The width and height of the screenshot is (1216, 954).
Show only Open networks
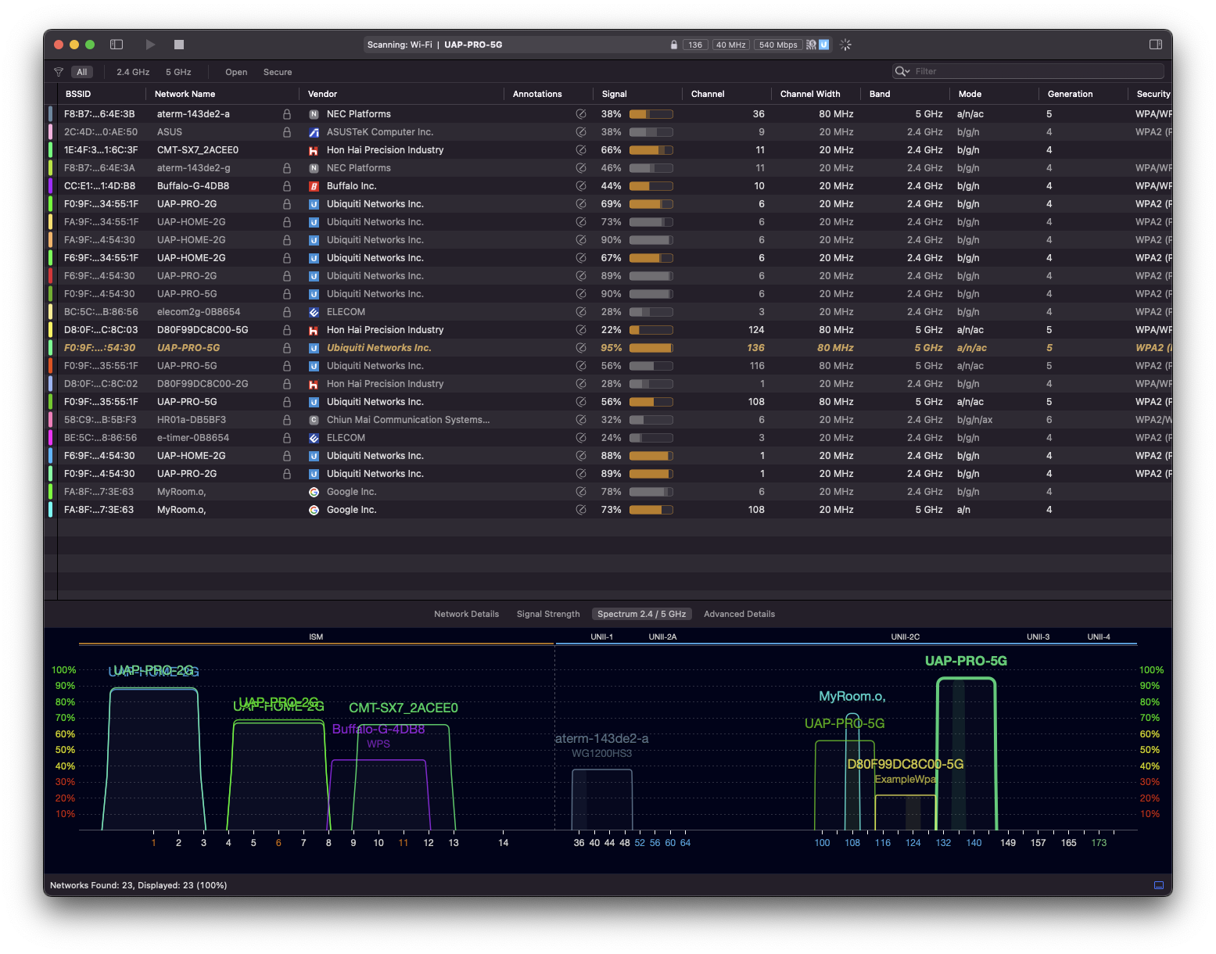pos(236,72)
